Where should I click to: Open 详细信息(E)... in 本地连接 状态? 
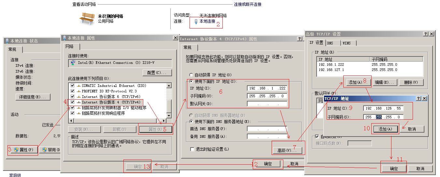tap(33, 97)
